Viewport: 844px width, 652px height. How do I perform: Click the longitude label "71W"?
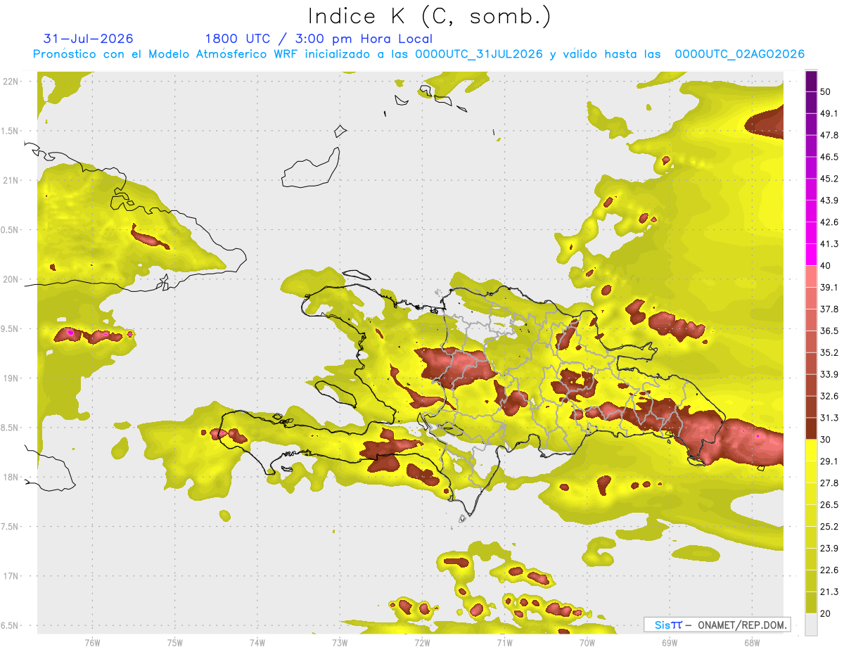(x=504, y=642)
